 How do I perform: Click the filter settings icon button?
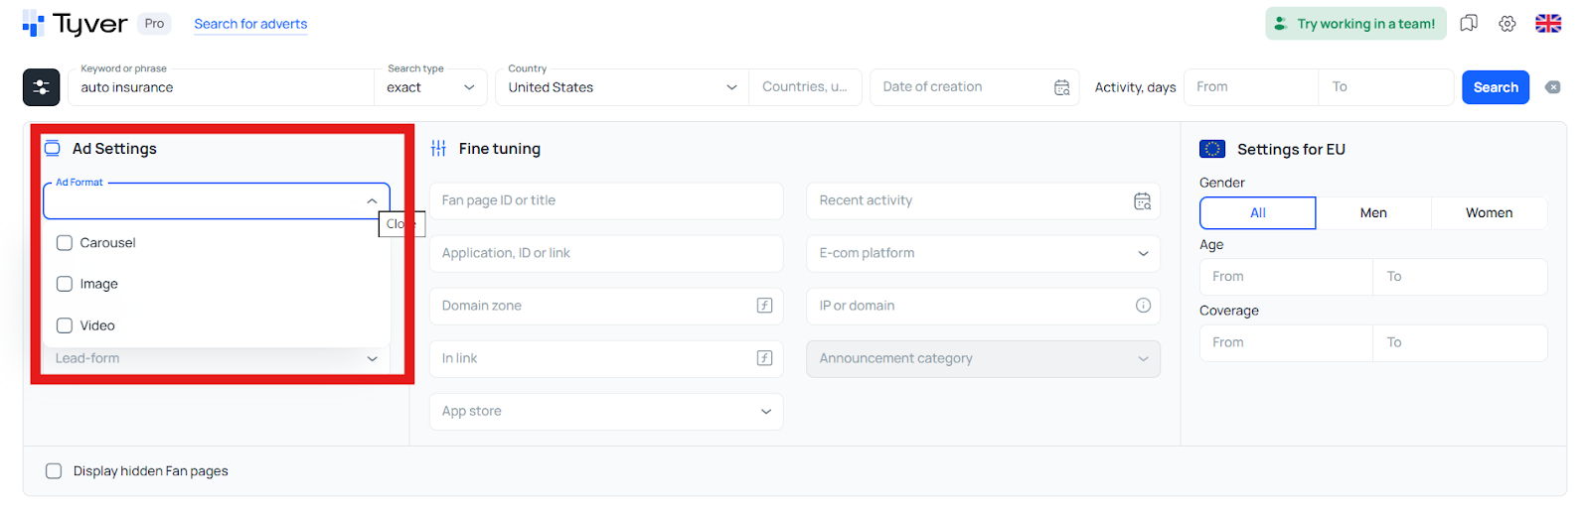(42, 87)
